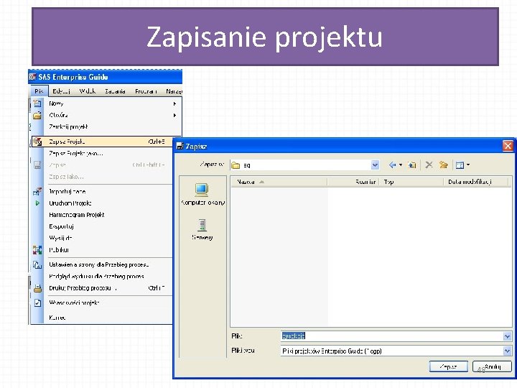This screenshot has width=517, height=388.
Task: Select Komputer lokalny location
Action: (202, 195)
